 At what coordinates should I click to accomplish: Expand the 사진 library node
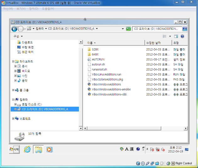coord(15,76)
